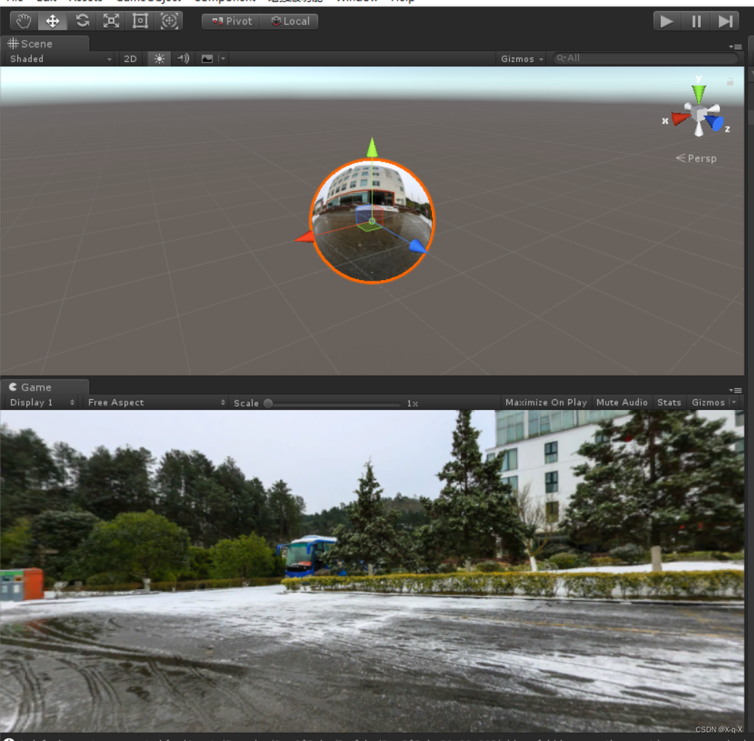Pause the game preview
This screenshot has height=741, width=754.
pos(696,21)
